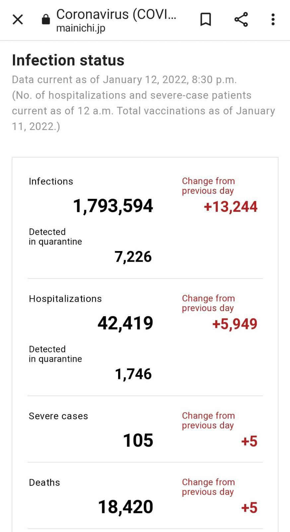290x532 pixels.
Task: Close the browser tab with X icon
Action: pyautogui.click(x=18, y=20)
